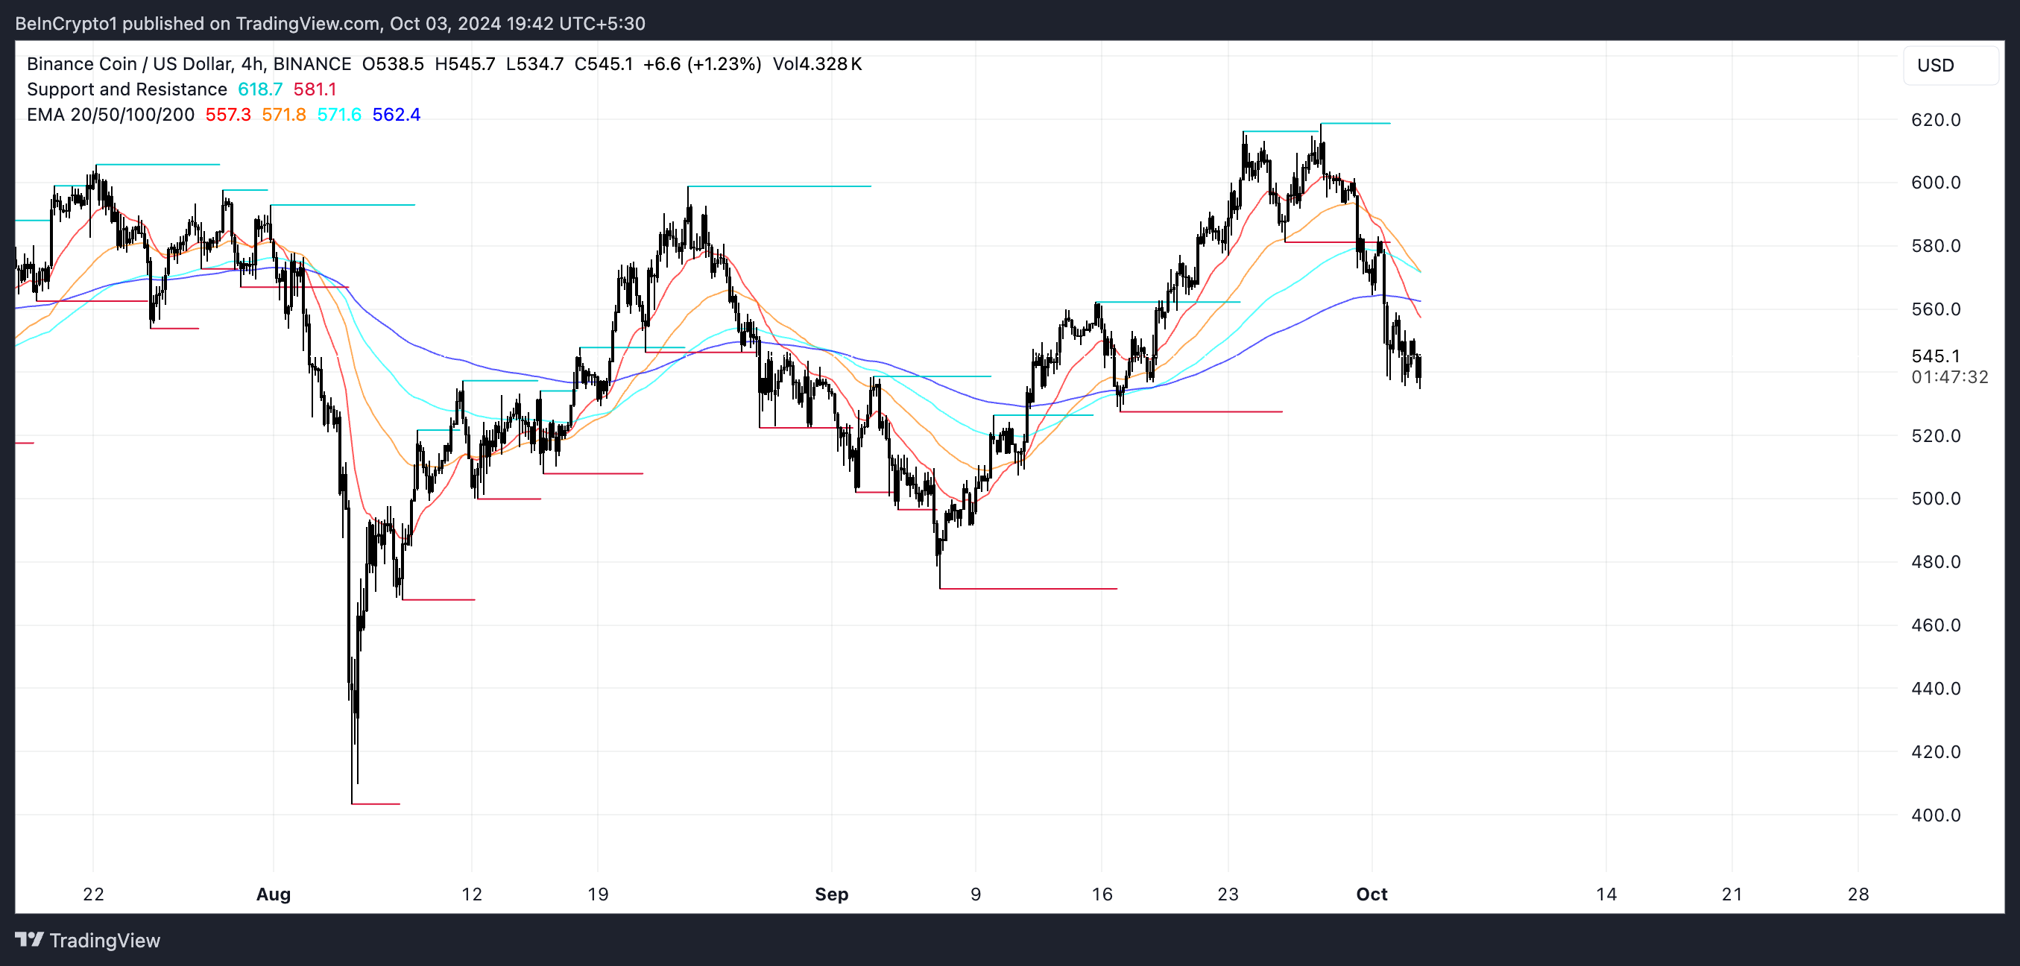This screenshot has height=966, width=2020.
Task: Click the blue EMA 200 value 562.4
Action: [396, 115]
